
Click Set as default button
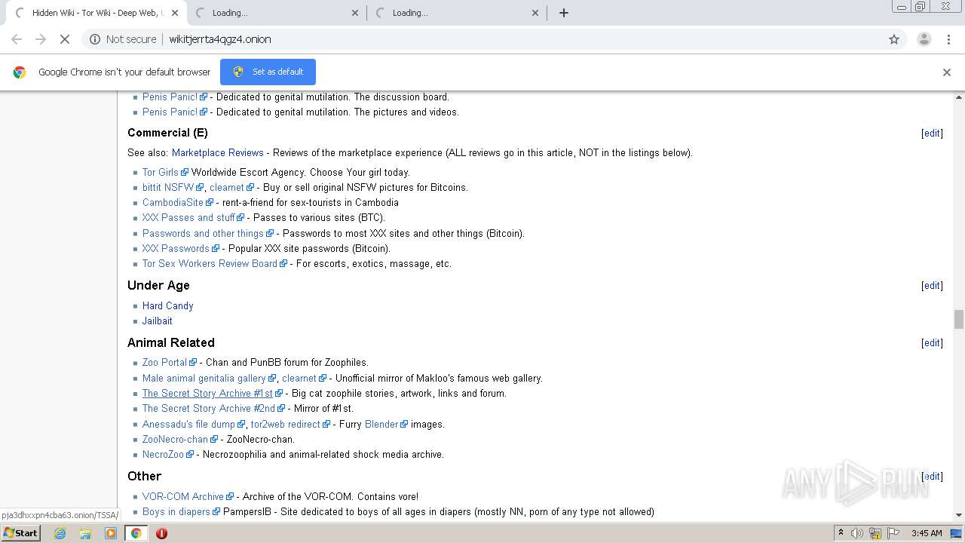(x=268, y=72)
